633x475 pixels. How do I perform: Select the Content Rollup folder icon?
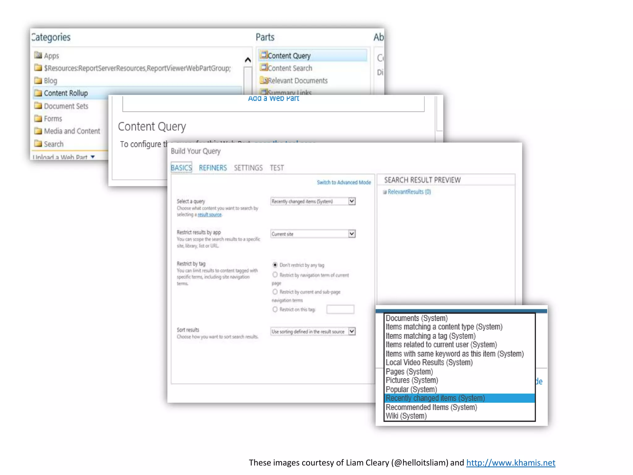point(38,93)
